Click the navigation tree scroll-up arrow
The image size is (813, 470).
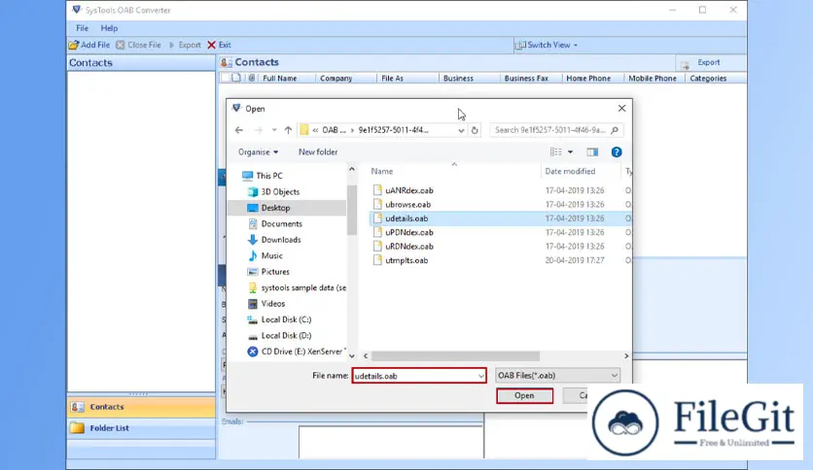(352, 169)
